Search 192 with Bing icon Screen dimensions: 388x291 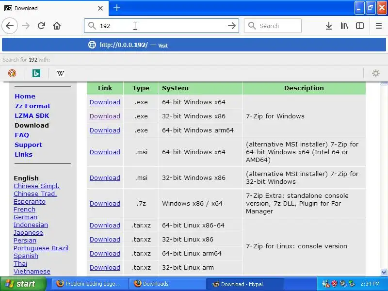(36, 73)
